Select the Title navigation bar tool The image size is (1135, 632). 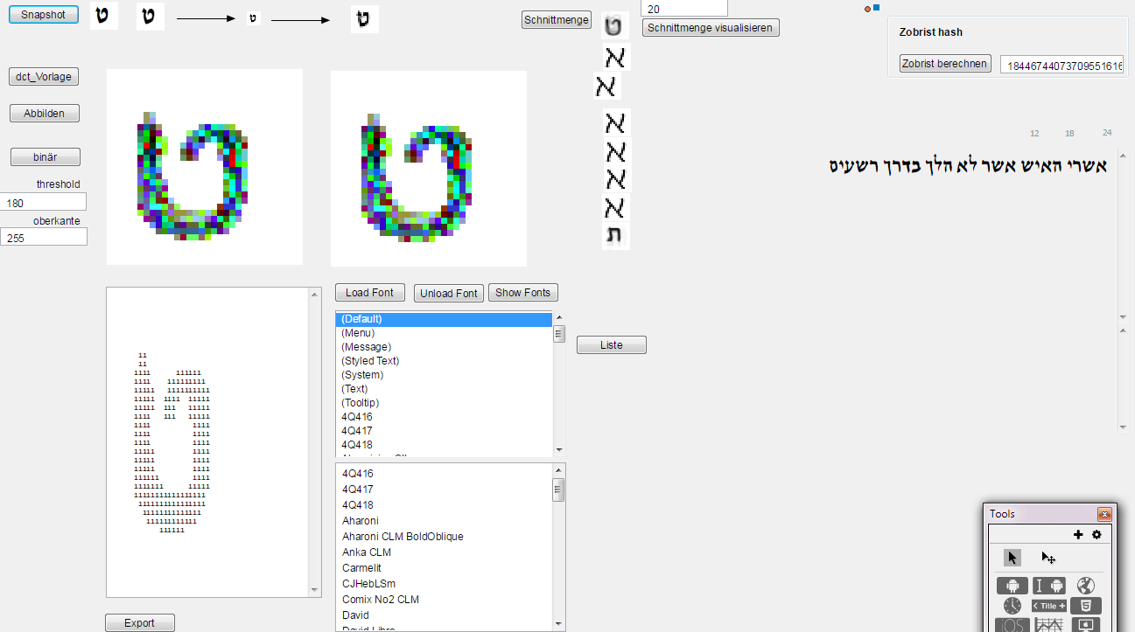tap(1049, 606)
